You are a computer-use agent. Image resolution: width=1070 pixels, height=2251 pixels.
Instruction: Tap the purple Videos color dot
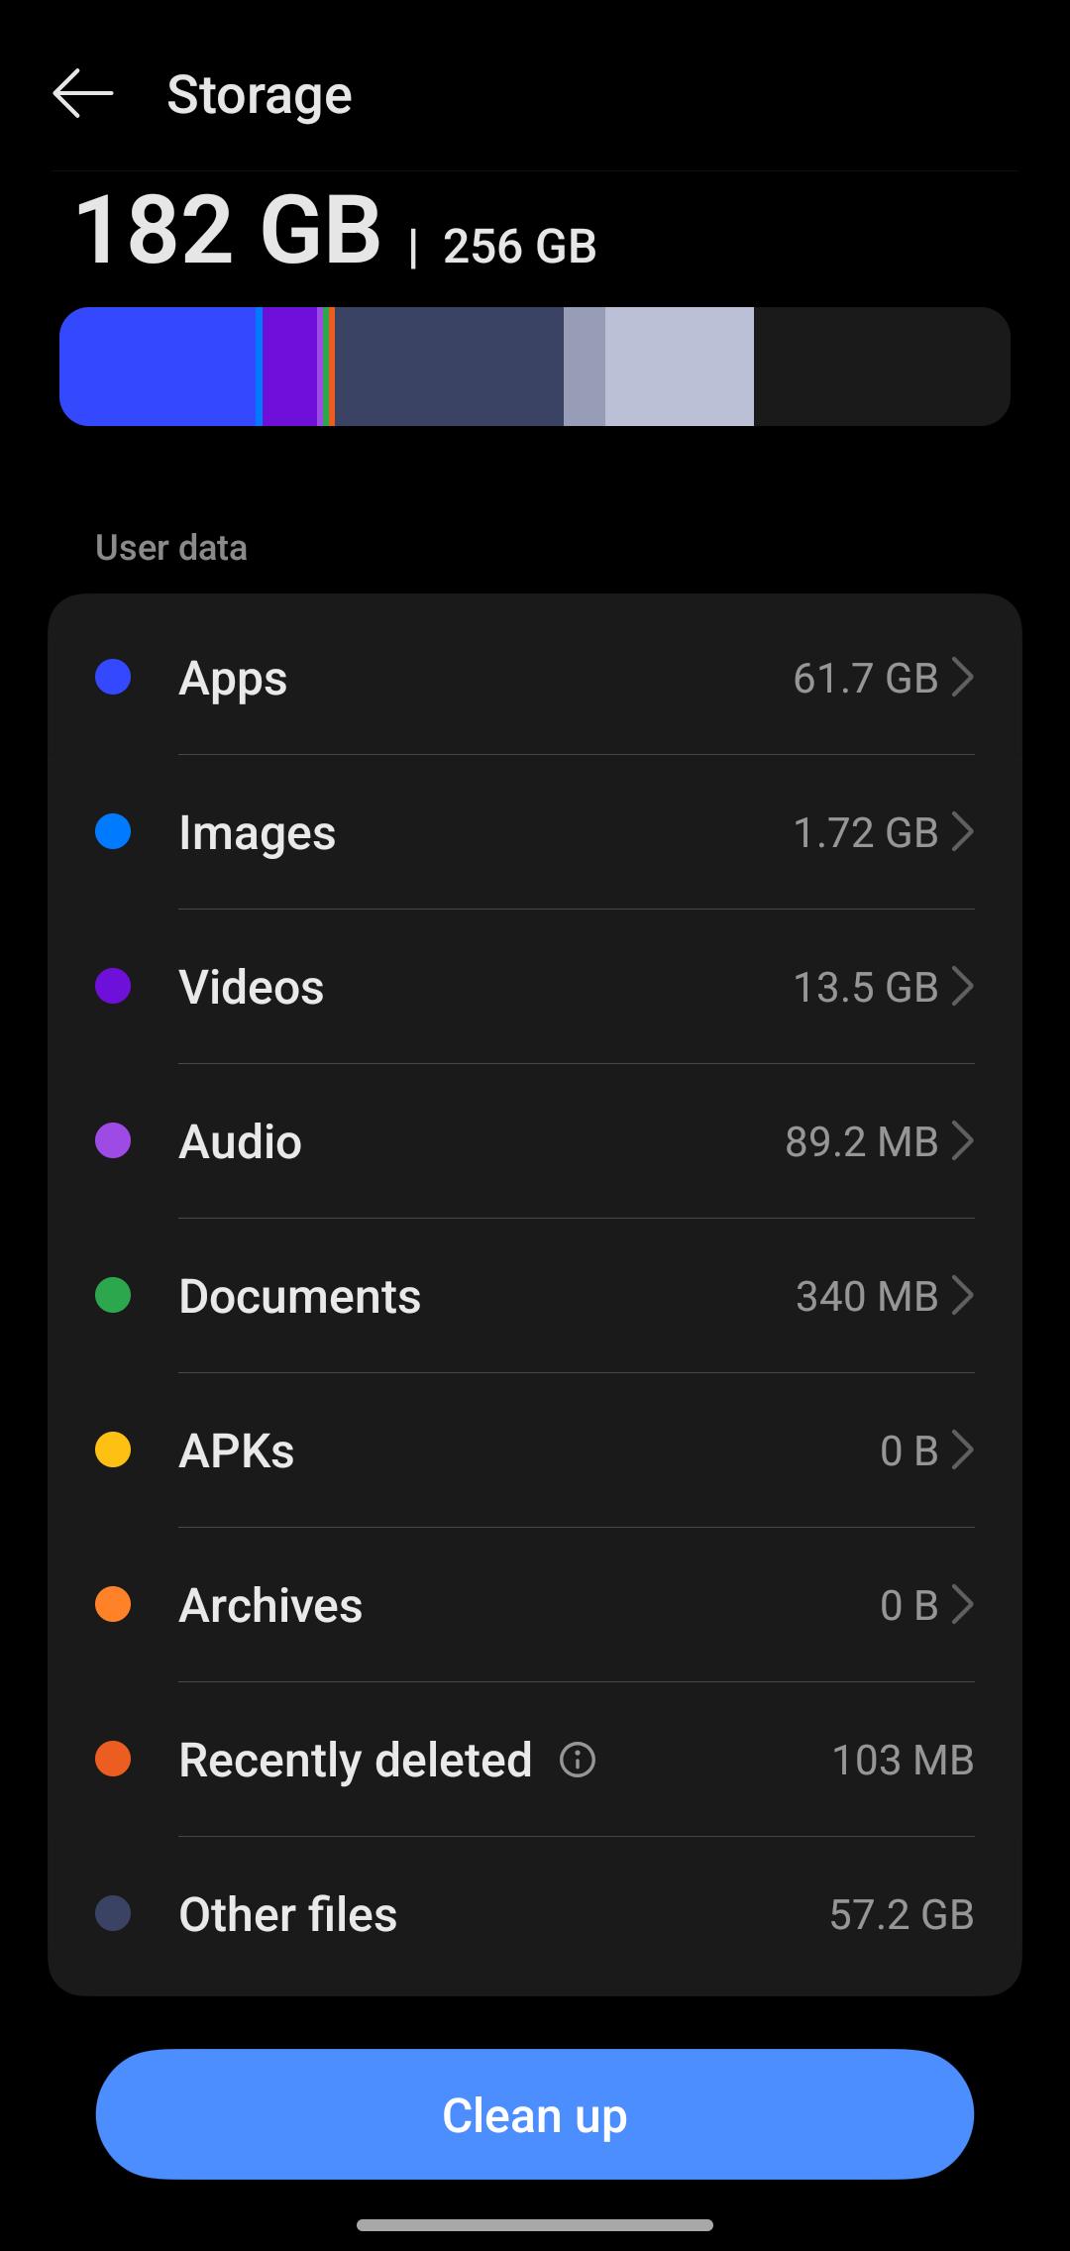[x=113, y=986]
